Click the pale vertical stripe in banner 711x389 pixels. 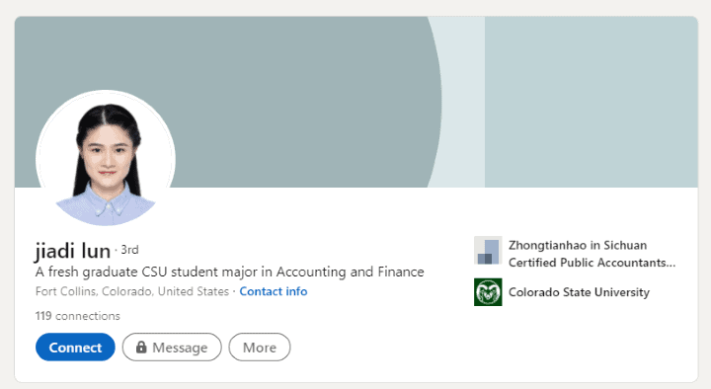coord(462,102)
